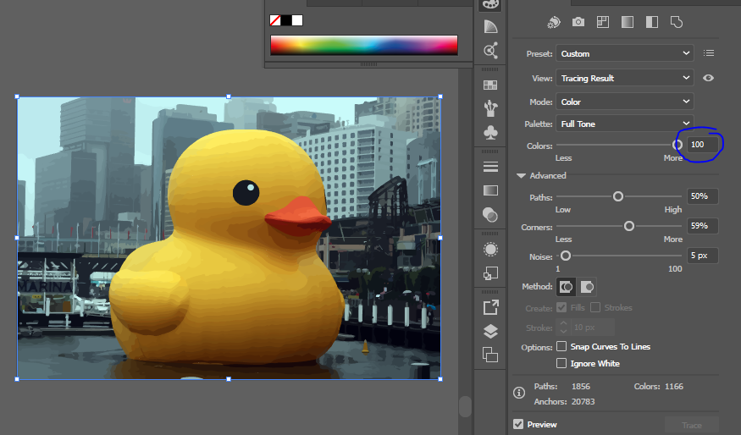Click the Noise slider handle
This screenshot has height=435, width=741.
click(x=566, y=256)
